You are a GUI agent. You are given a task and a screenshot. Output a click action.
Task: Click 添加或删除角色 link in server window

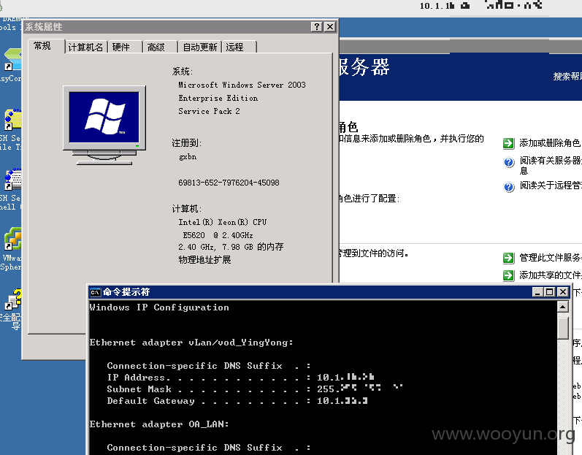(x=550, y=143)
